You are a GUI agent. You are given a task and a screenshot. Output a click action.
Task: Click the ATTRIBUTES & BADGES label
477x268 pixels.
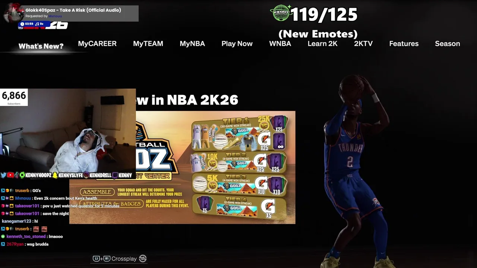(x=112, y=204)
